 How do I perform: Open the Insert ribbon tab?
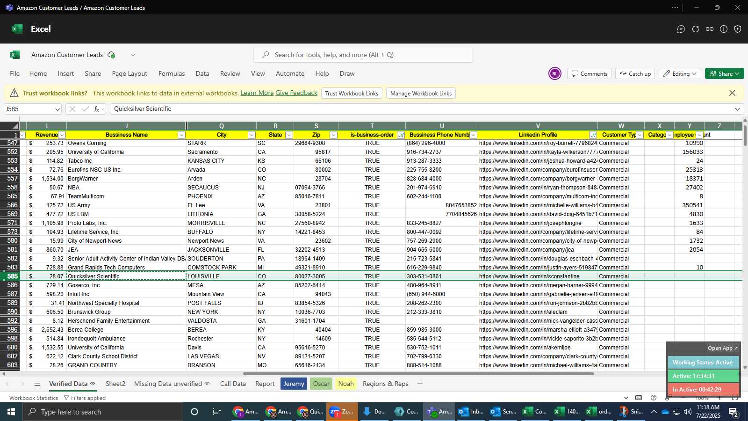[x=66, y=73]
